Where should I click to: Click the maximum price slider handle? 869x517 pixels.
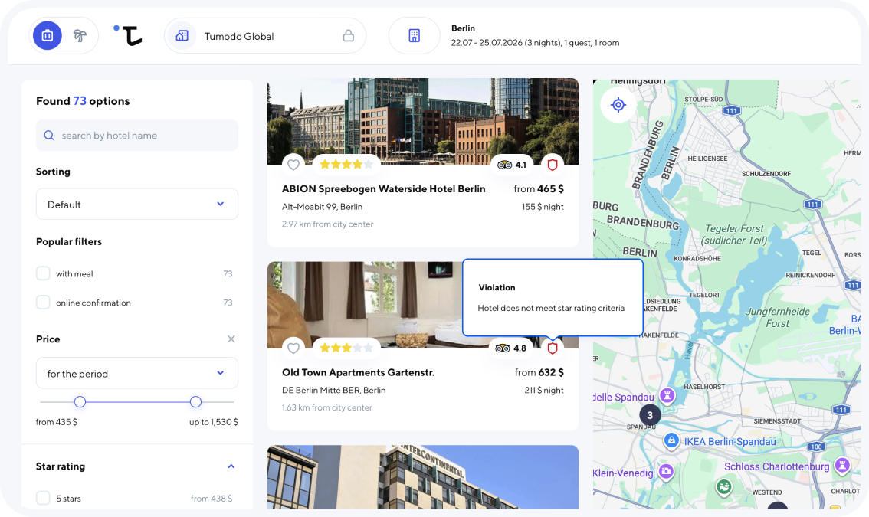[x=195, y=402]
